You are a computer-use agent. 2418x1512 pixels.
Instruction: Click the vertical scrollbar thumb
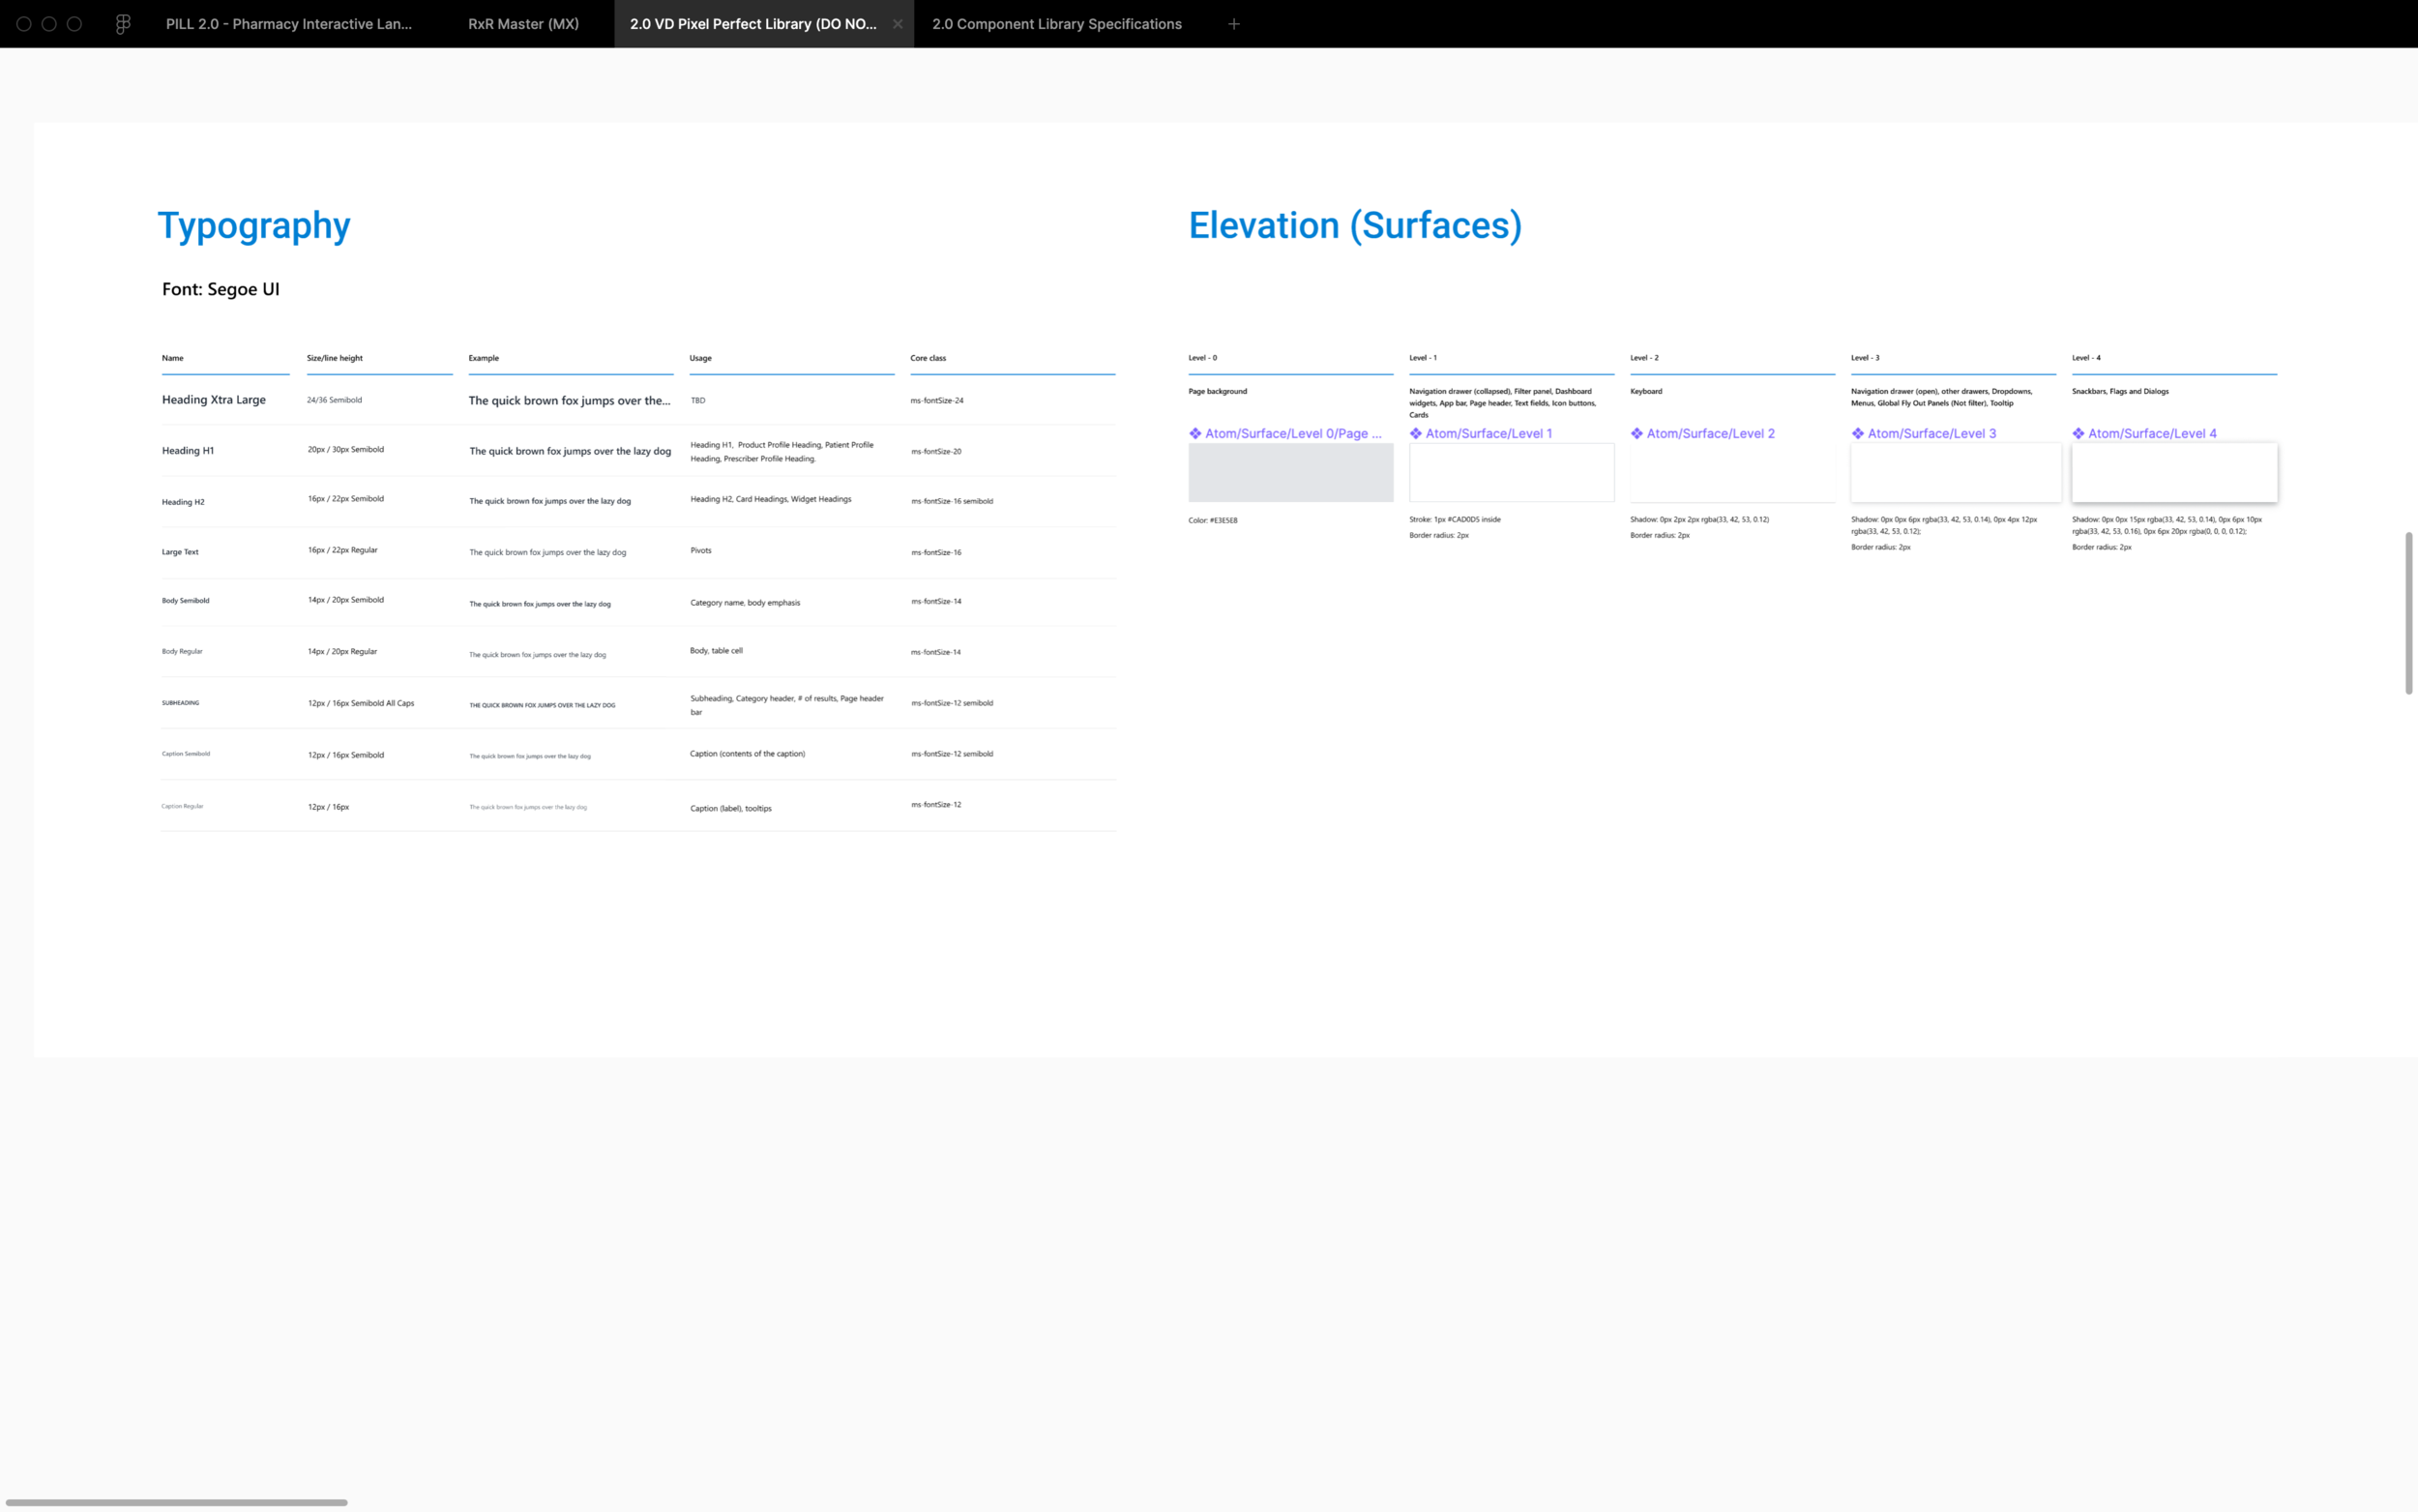(2408, 612)
